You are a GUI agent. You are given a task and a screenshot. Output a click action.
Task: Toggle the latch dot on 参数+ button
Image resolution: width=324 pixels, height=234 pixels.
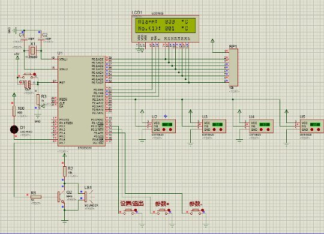tap(169, 210)
